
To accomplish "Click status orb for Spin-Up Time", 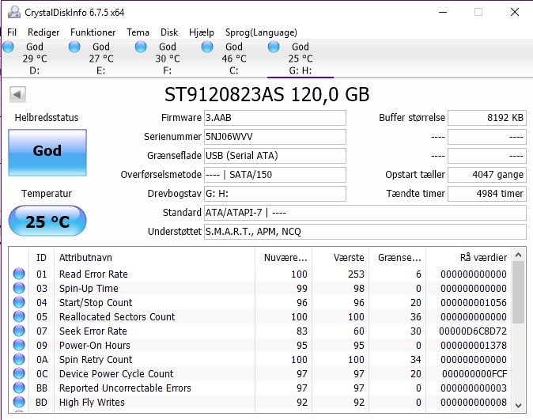I will (19, 288).
